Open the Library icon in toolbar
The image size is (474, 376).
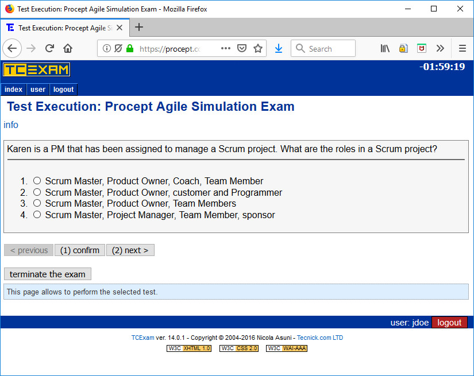click(385, 48)
